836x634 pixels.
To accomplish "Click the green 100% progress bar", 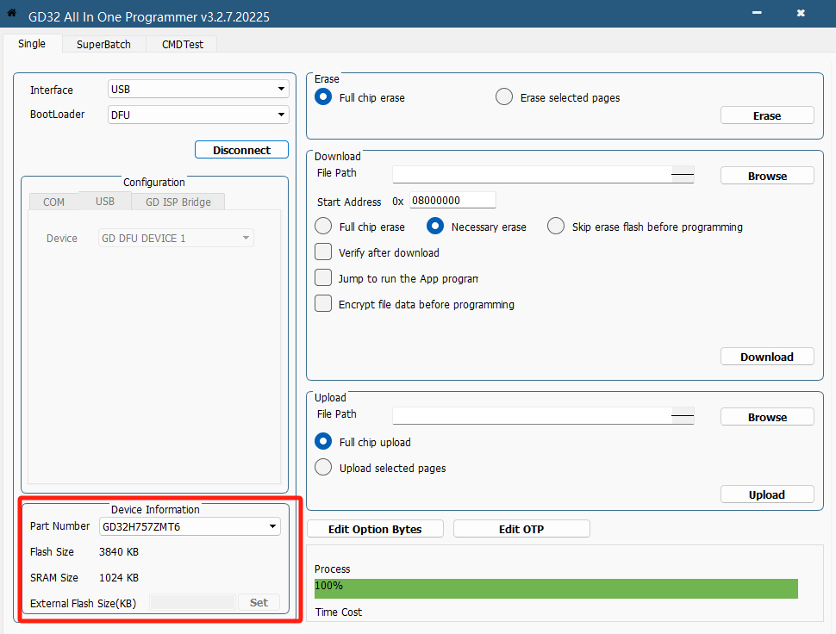I will click(556, 588).
